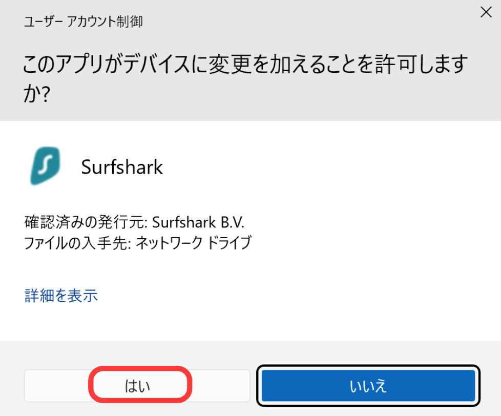Screen dimensions: 501x416
Task: Click the アカウント制御 text in the title
Action: 106,22
